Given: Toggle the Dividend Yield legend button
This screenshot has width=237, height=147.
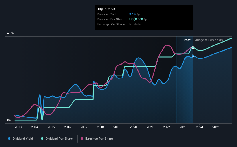Looking at the screenshot, I should (20, 139).
